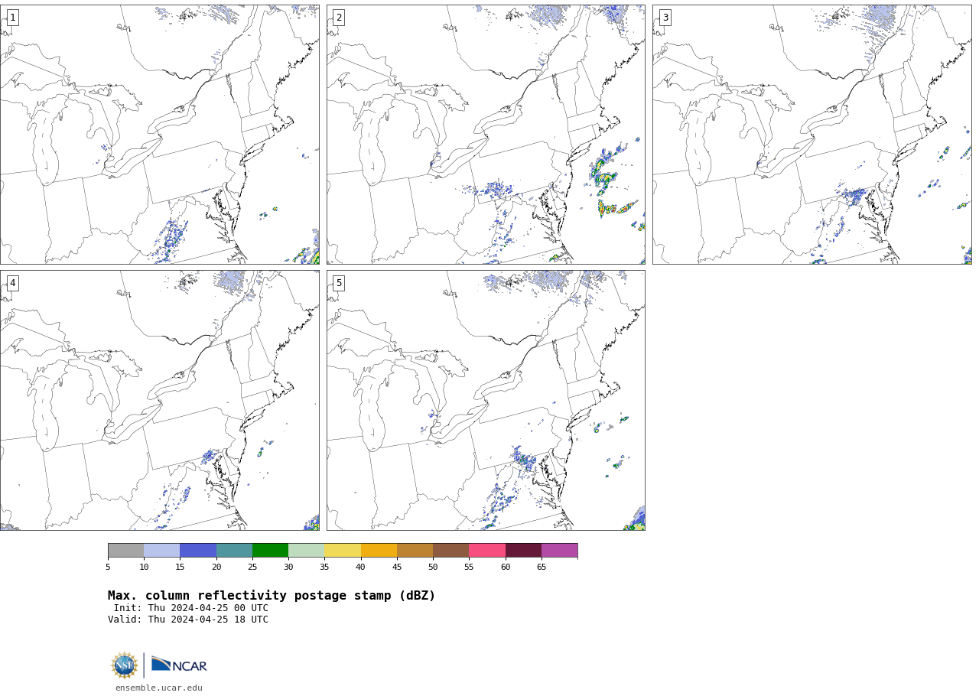The height and width of the screenshot is (696, 979).
Task: Click the orange 40-45 dBZ swatch
Action: tap(379, 551)
